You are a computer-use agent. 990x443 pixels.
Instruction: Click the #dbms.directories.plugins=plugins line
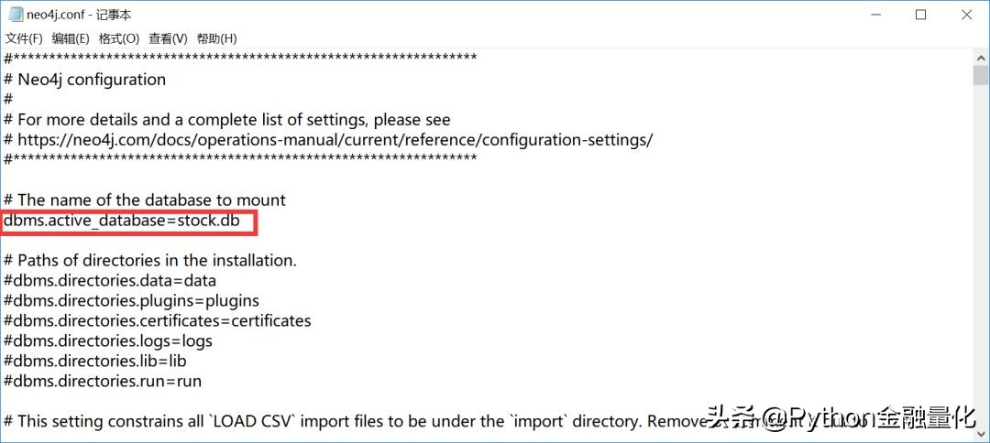click(x=131, y=300)
